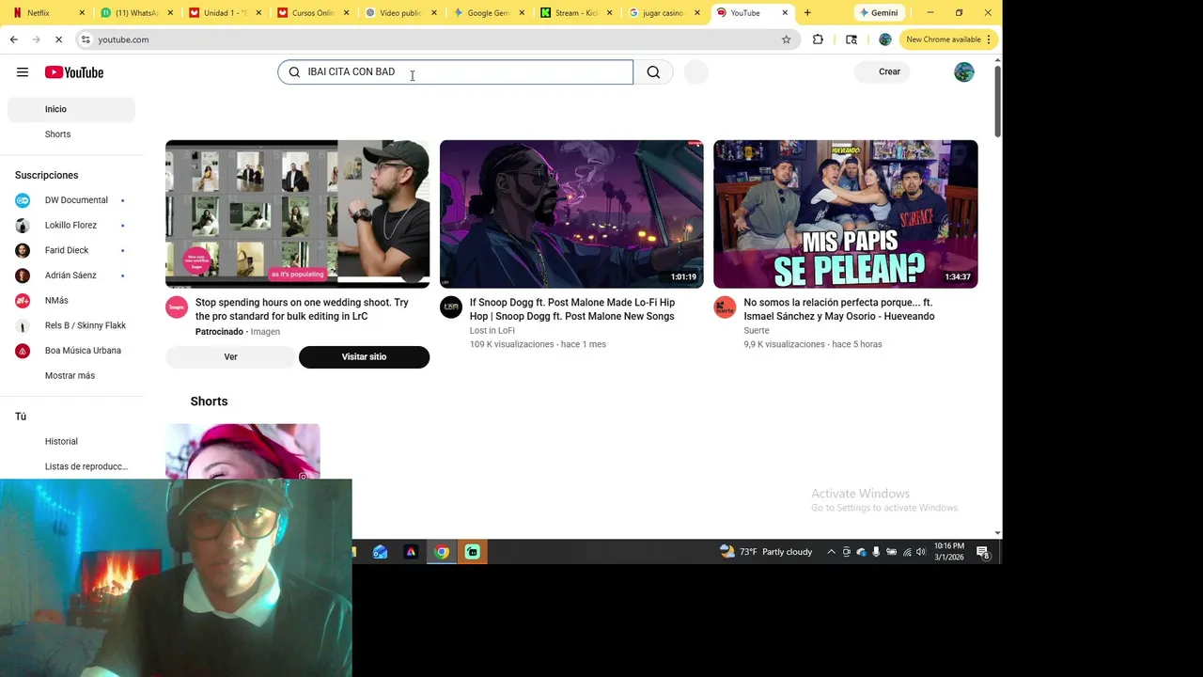Open the YouTube hamburger guide menu
Viewport: 1203px width, 677px height.
click(x=23, y=72)
